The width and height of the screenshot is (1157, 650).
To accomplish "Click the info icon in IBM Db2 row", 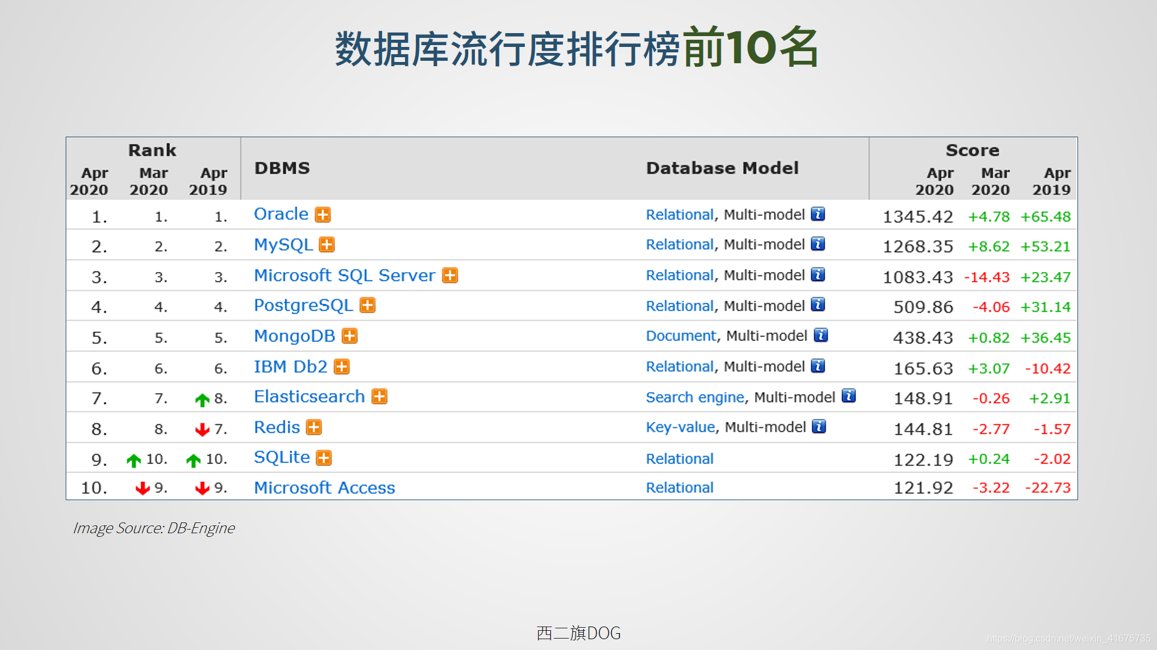I will pyautogui.click(x=818, y=367).
